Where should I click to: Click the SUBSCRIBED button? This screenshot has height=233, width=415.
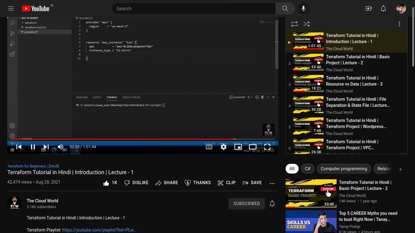246,203
